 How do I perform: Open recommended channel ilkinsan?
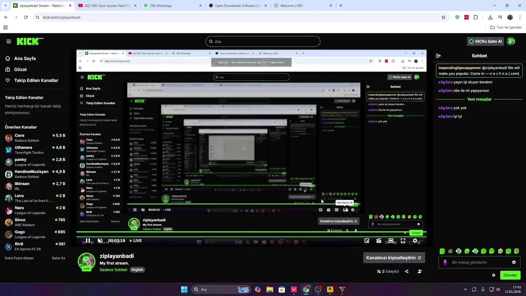pos(35,186)
